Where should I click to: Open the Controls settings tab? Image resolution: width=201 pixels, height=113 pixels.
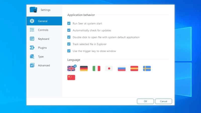tap(43, 30)
